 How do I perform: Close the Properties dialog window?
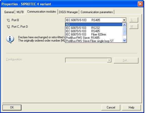(x=140, y=4)
